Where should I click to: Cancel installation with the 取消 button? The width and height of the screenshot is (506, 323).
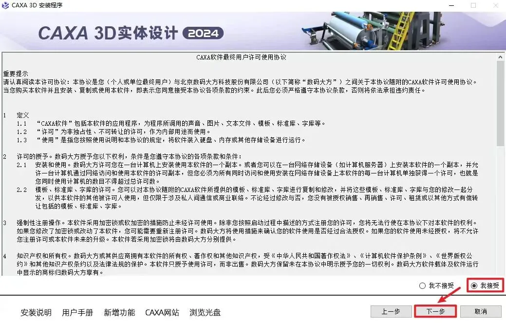tap(481, 311)
